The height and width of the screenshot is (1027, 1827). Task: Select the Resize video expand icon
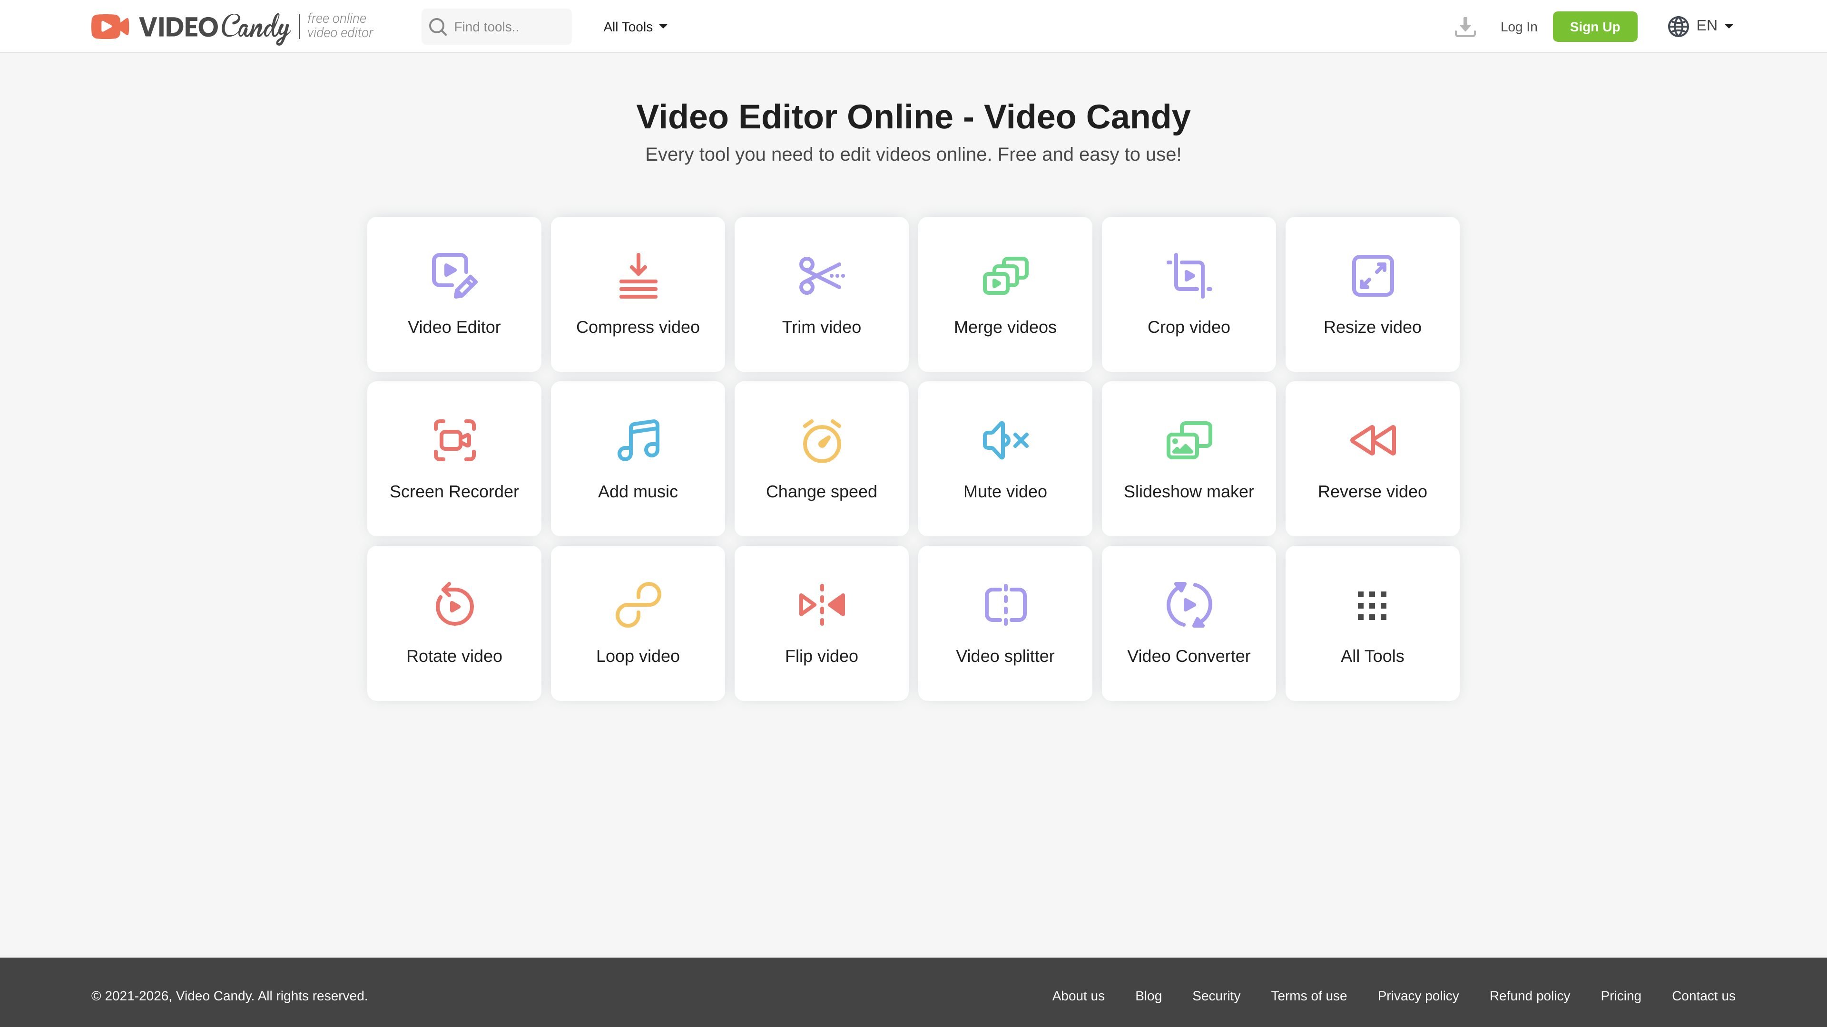tap(1372, 276)
